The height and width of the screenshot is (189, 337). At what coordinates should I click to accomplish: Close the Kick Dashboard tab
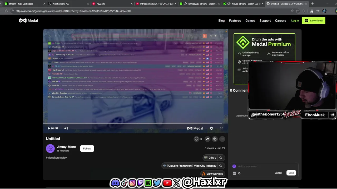[x=44, y=4]
